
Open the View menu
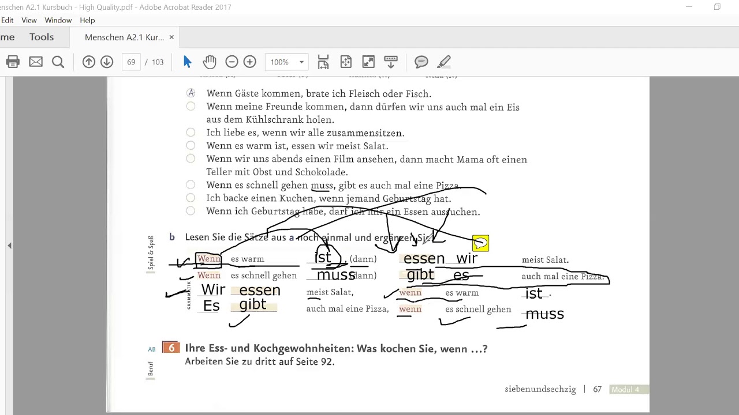coord(29,20)
